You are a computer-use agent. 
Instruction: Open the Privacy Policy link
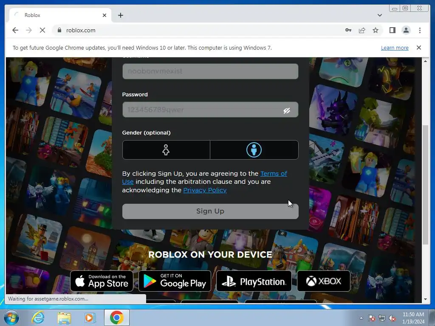click(x=205, y=190)
